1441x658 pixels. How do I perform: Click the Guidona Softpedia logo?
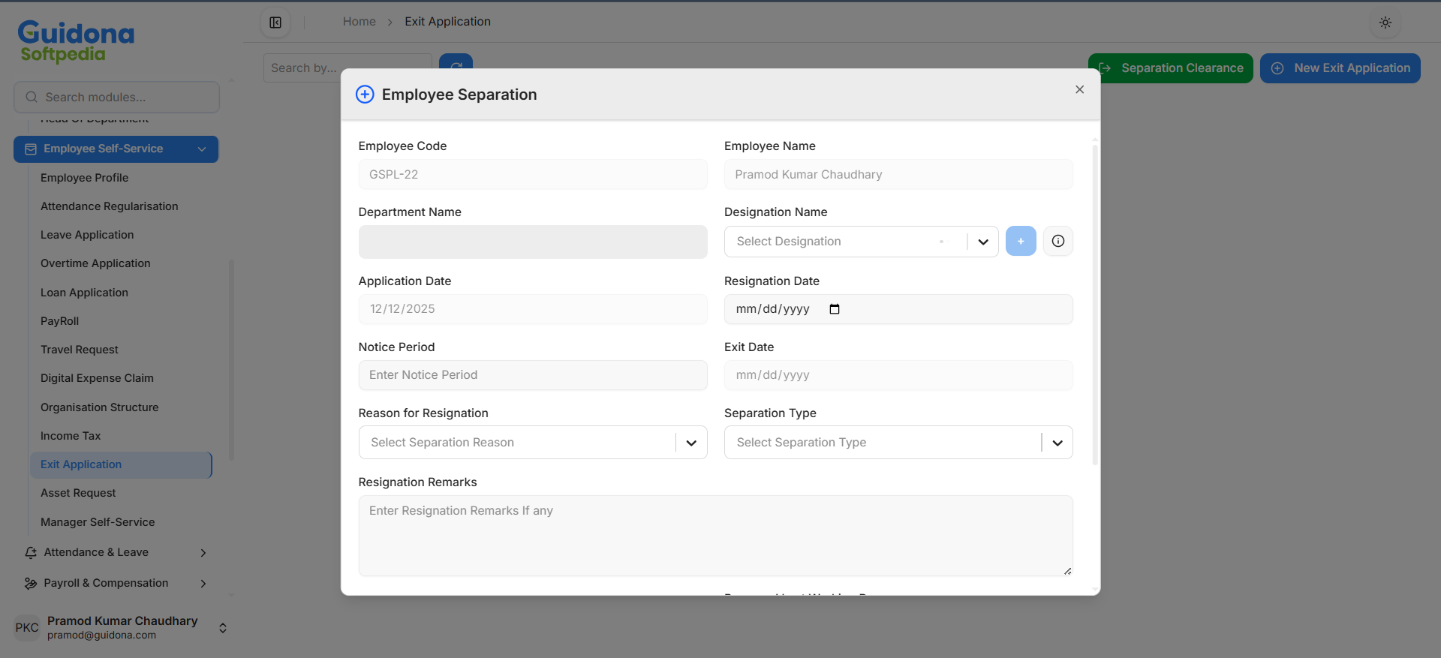[75, 41]
